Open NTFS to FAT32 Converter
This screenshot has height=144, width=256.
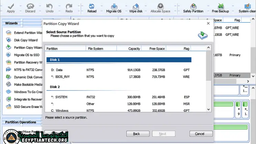pyautogui.click(x=24, y=70)
